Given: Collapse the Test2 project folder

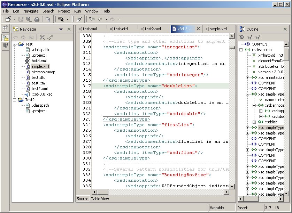Looking at the screenshot, I should [x=14, y=100].
